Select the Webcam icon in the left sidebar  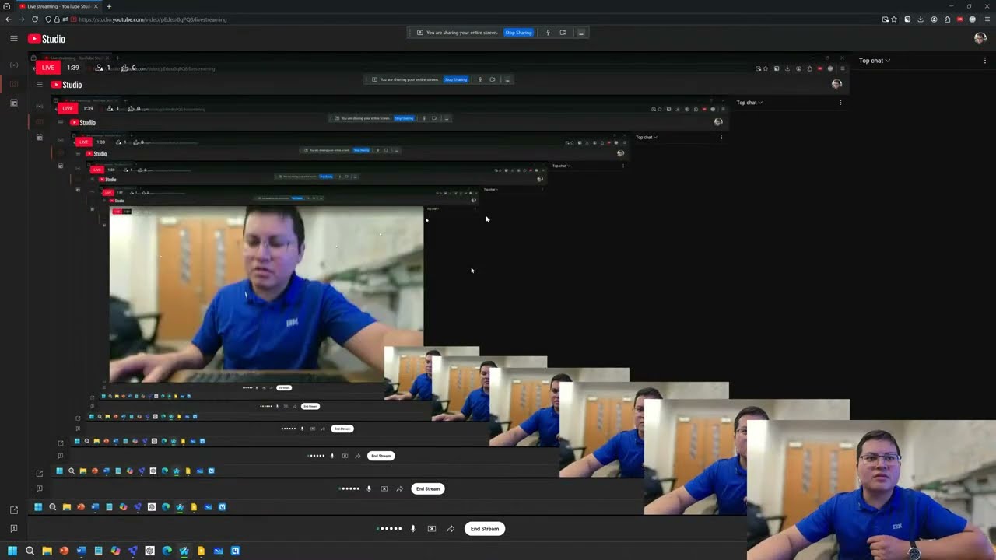point(14,84)
